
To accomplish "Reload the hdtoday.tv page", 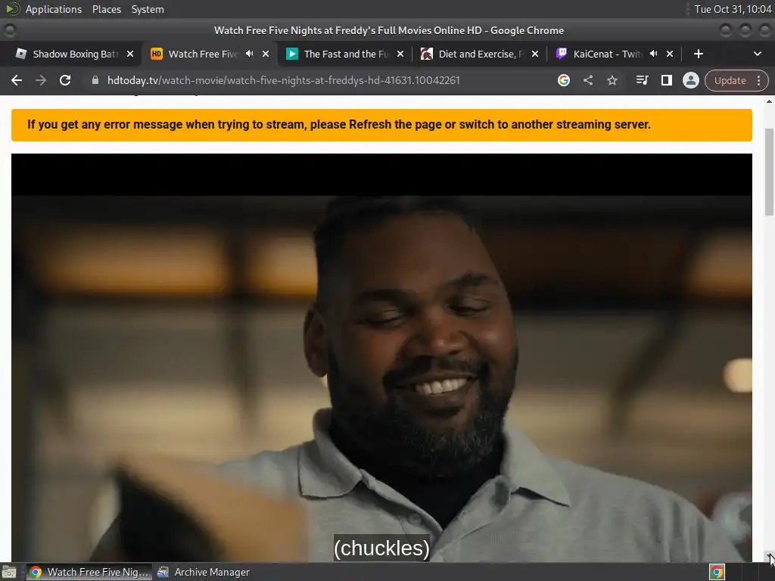I will coord(65,80).
